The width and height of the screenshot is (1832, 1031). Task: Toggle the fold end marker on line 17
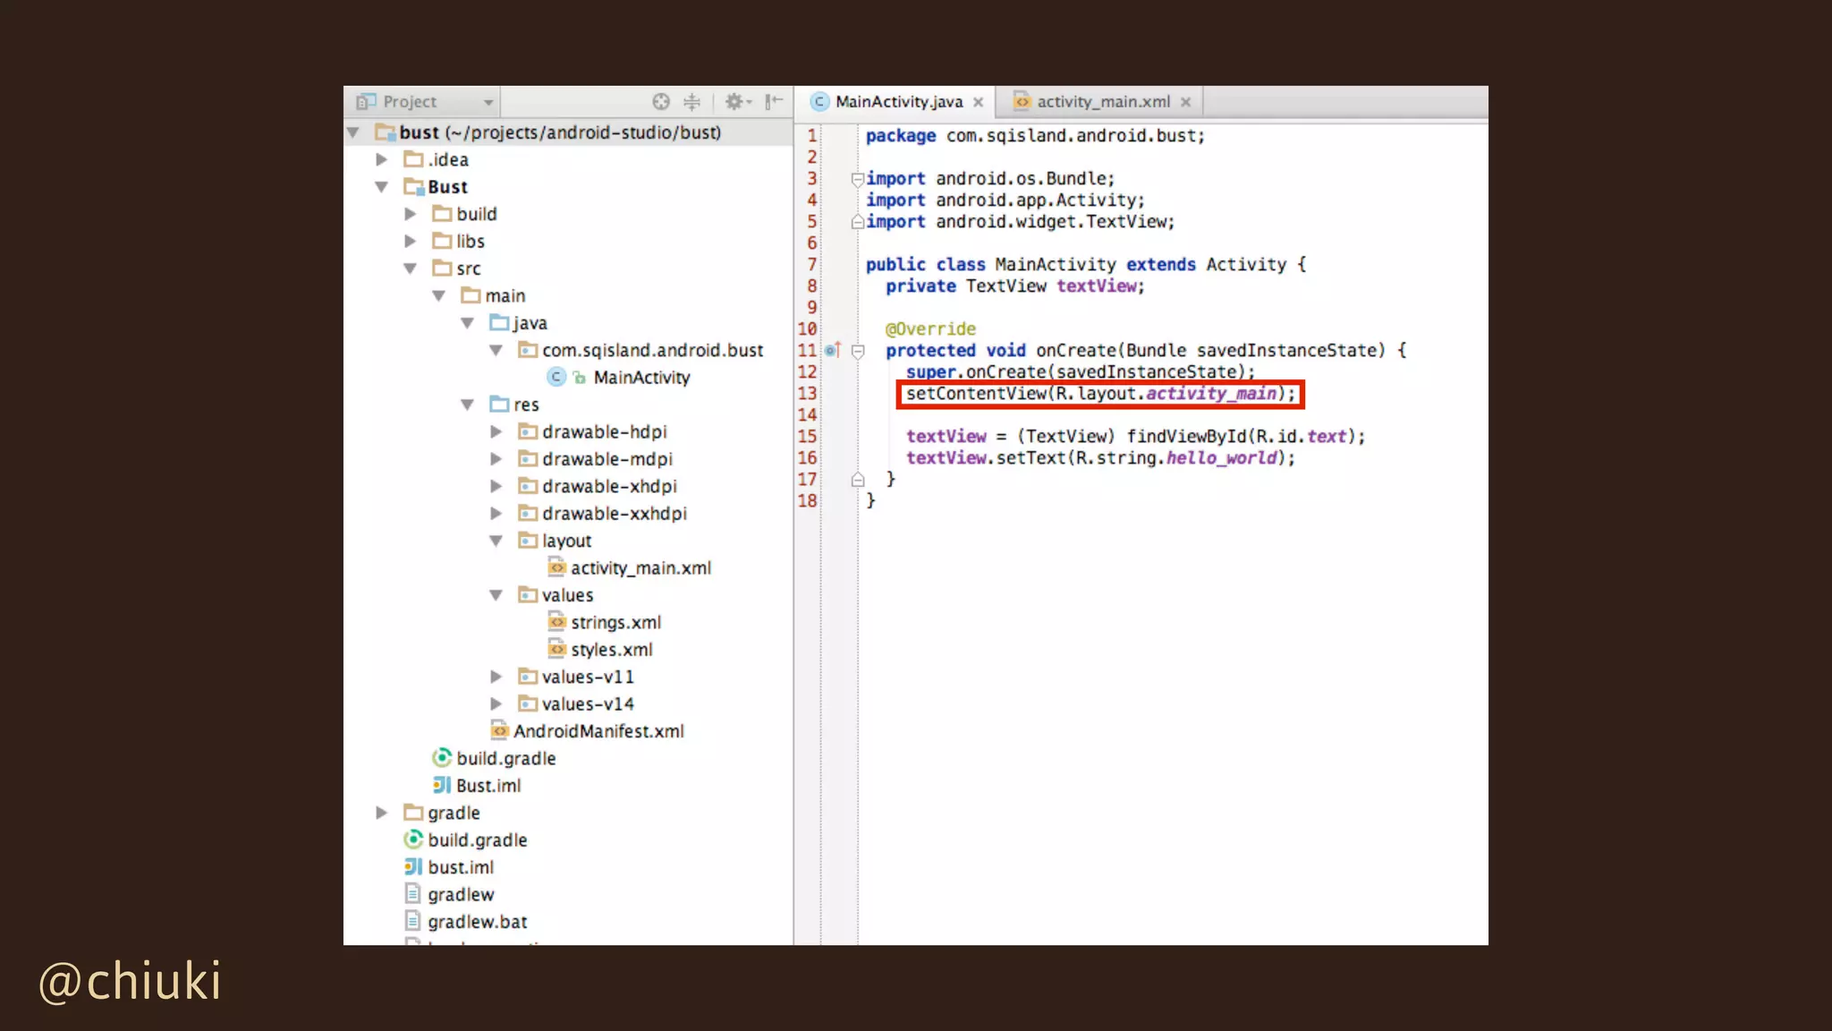pos(857,480)
